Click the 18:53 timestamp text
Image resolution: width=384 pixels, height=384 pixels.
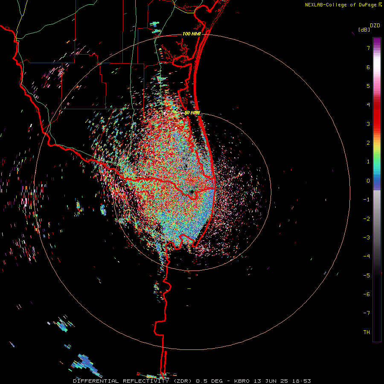tap(302, 381)
